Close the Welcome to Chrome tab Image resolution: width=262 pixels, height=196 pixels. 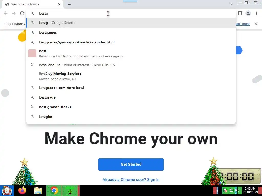click(x=59, y=4)
